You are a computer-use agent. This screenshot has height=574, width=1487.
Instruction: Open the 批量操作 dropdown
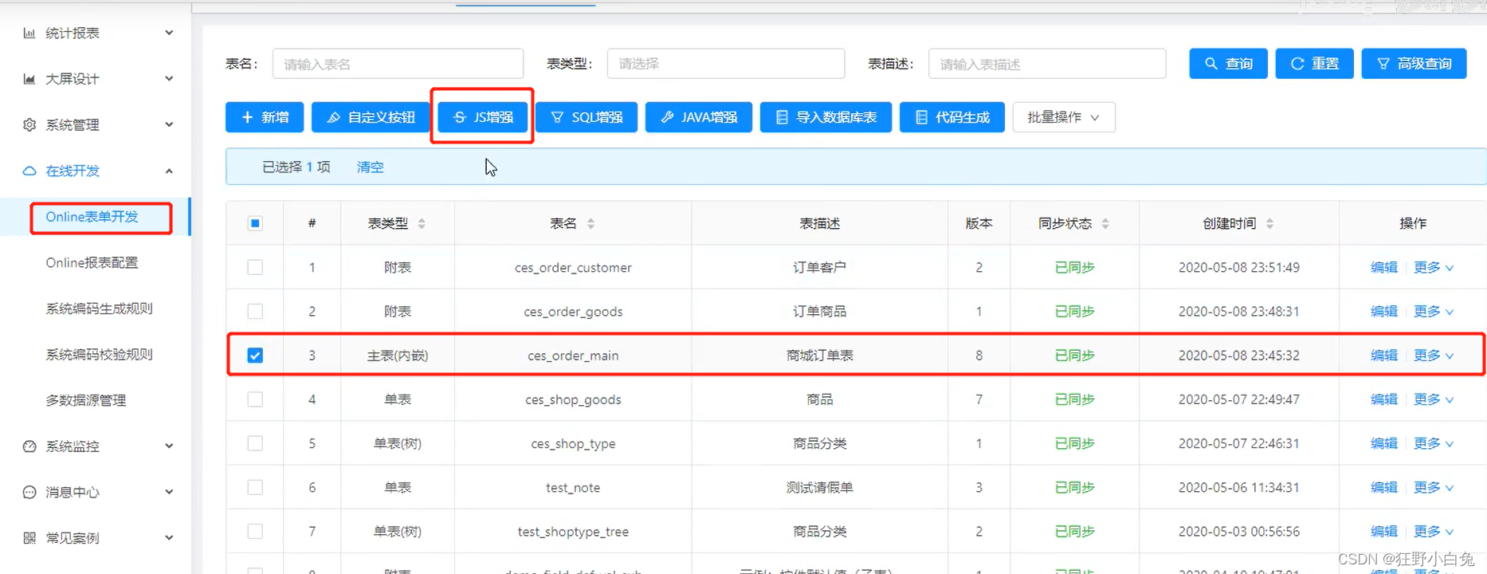1064,117
